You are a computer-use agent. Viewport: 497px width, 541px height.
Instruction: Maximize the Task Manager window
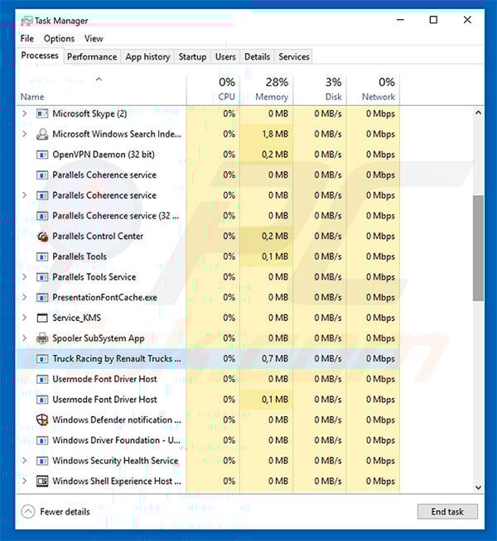(433, 20)
